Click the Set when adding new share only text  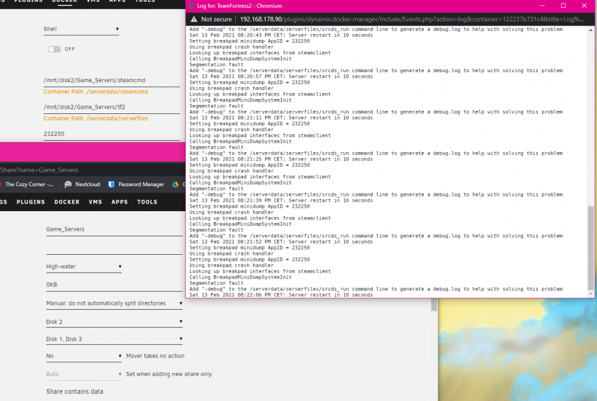[x=170, y=374]
